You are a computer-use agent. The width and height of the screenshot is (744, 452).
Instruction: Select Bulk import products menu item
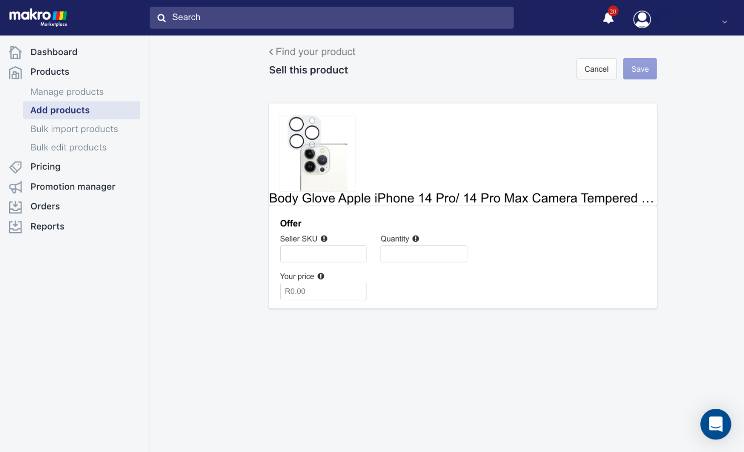click(74, 129)
